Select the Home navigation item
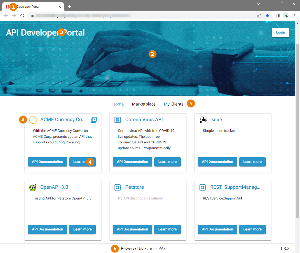 pos(118,104)
